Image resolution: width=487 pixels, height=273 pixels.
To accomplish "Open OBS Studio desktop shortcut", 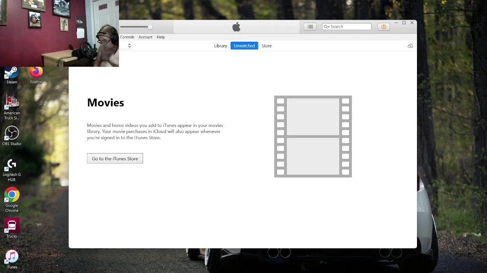I will [x=12, y=136].
